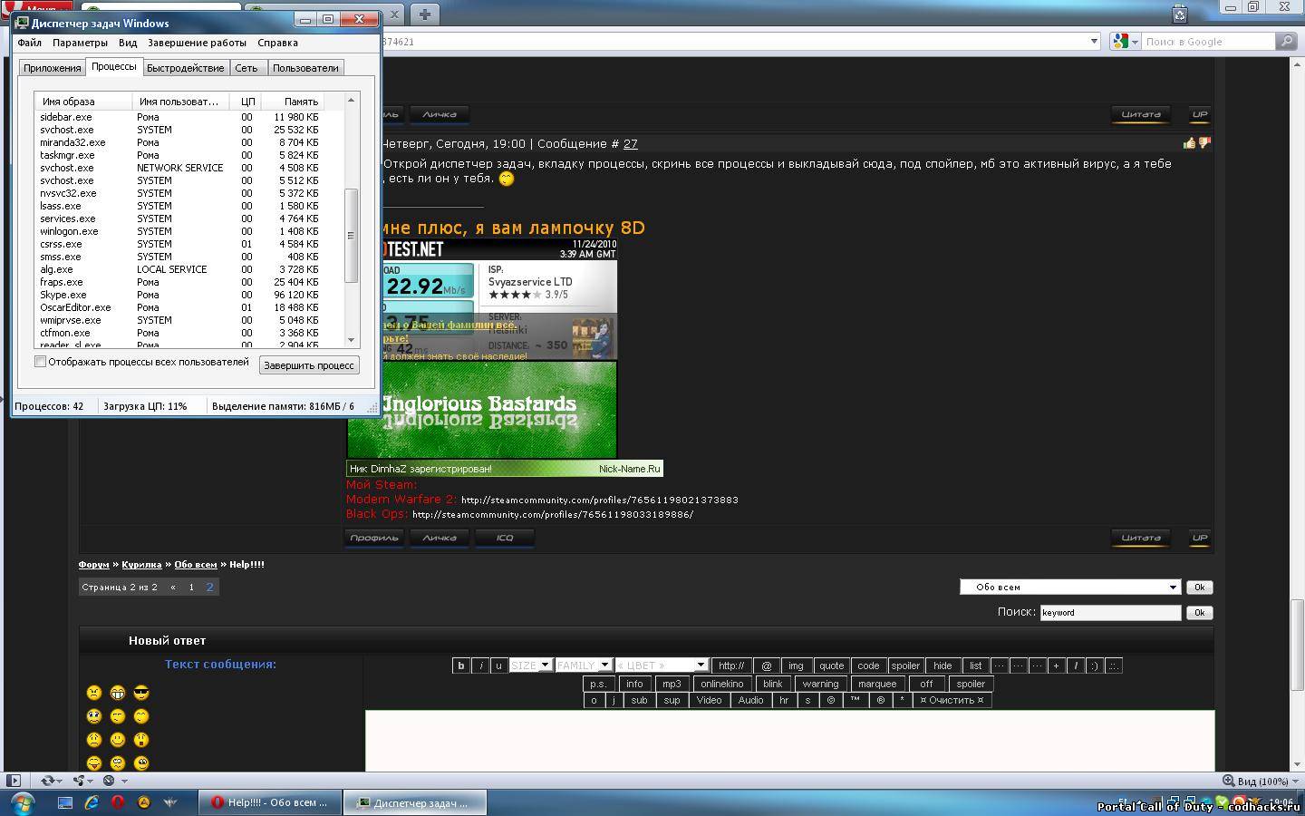Apply underline with the u button
The width and height of the screenshot is (1305, 816).
[x=498, y=665]
